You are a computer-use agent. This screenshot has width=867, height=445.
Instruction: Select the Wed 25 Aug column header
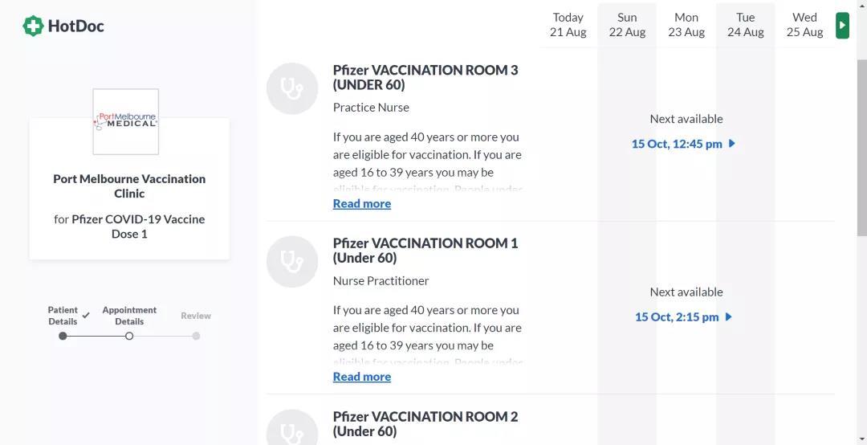pyautogui.click(x=804, y=25)
